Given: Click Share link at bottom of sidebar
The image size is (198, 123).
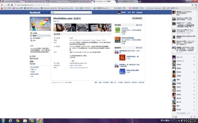Looking at the screenshot, I should 32,77.
